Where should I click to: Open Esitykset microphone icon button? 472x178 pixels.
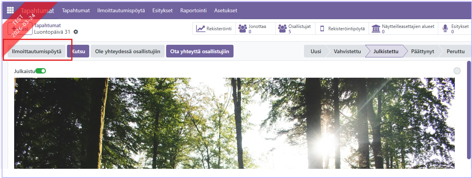tap(455, 29)
